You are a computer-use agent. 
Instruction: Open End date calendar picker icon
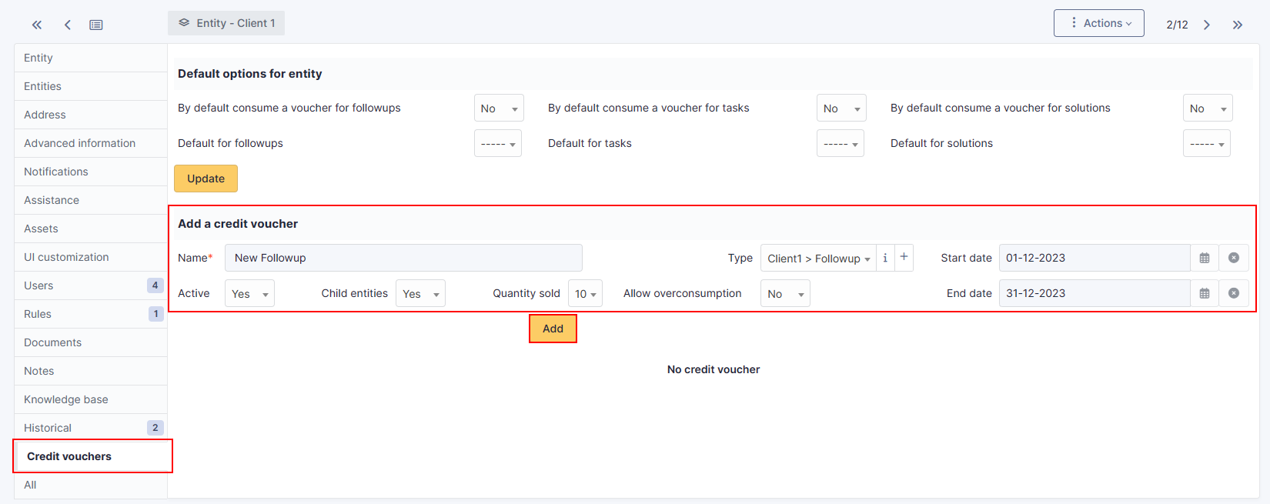point(1205,293)
